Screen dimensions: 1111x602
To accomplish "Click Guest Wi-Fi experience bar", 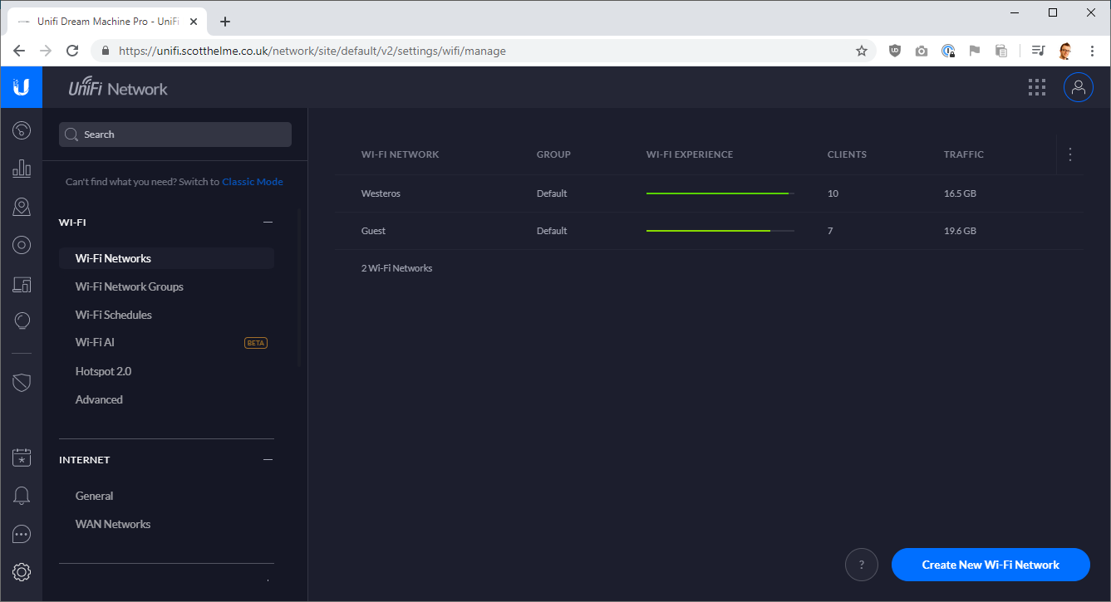I will pos(720,231).
